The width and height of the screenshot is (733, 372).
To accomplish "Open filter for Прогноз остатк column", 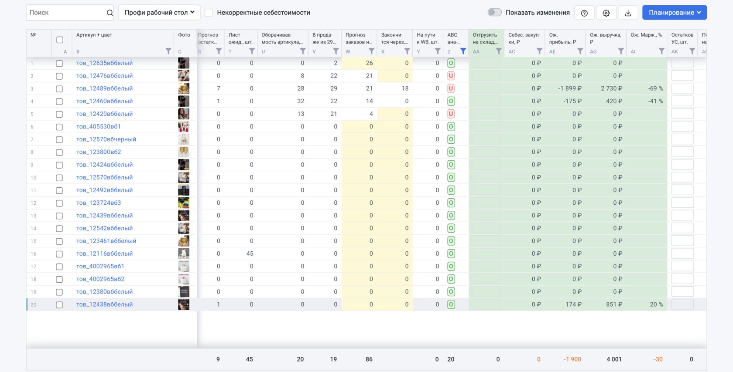I will [x=219, y=51].
